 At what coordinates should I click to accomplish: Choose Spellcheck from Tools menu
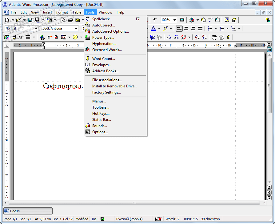click(x=115, y=19)
